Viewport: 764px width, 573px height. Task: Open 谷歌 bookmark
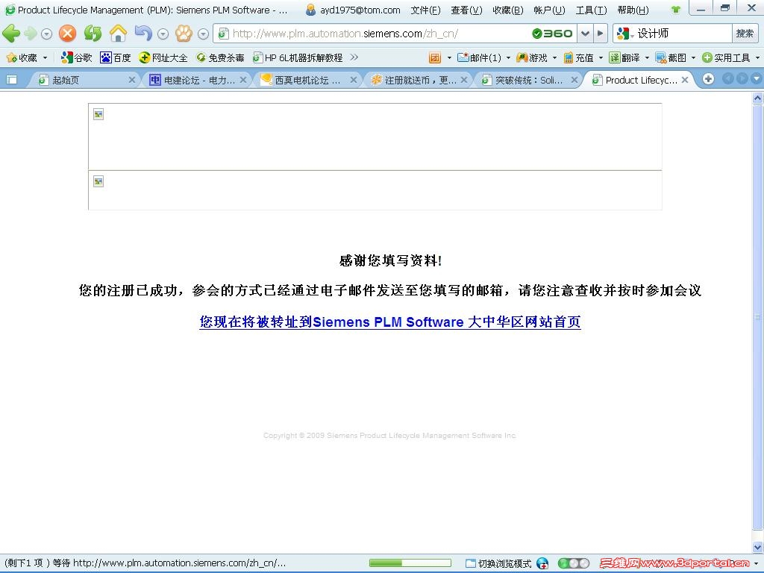[x=77, y=57]
